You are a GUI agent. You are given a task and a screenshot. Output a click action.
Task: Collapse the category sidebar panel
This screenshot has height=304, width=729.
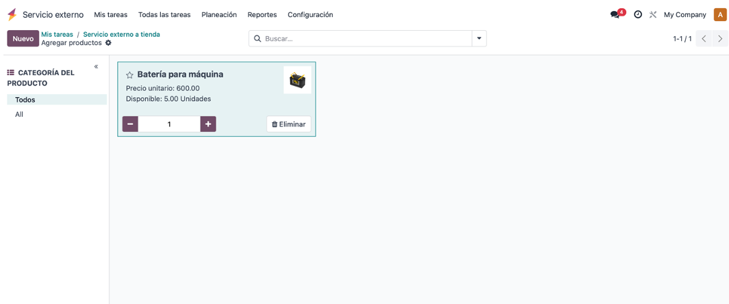click(97, 66)
